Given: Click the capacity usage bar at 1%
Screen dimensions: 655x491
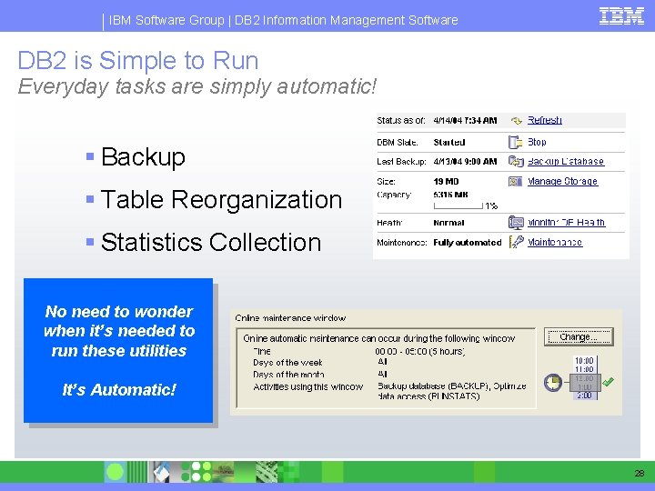Looking at the screenshot, I should click(458, 205).
